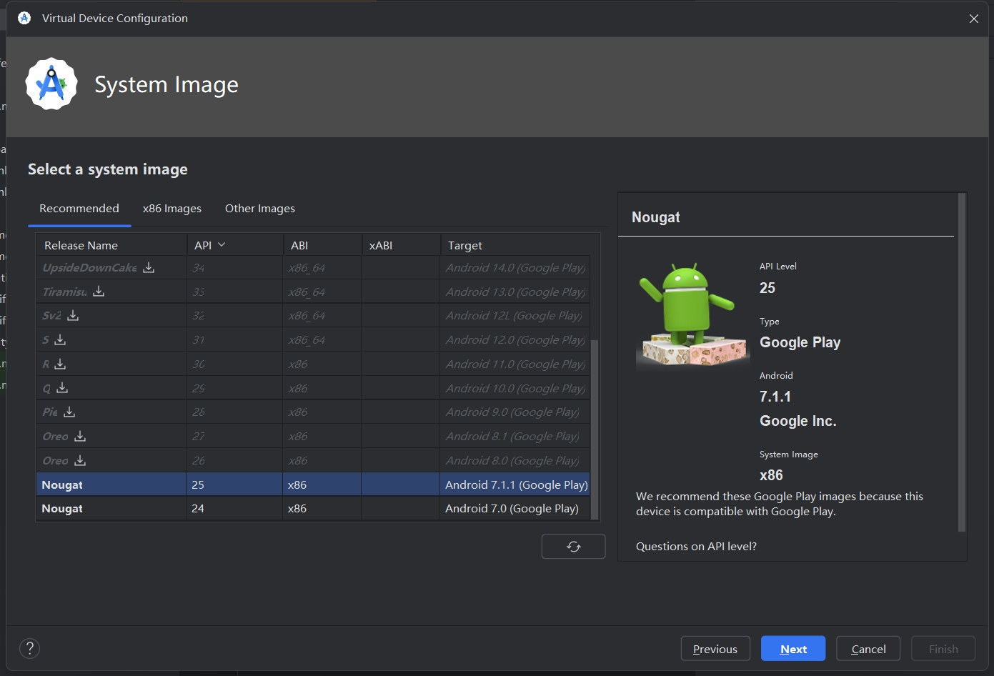
Task: Select the Android 9.0 (Google Play) target cell
Action: click(x=515, y=412)
